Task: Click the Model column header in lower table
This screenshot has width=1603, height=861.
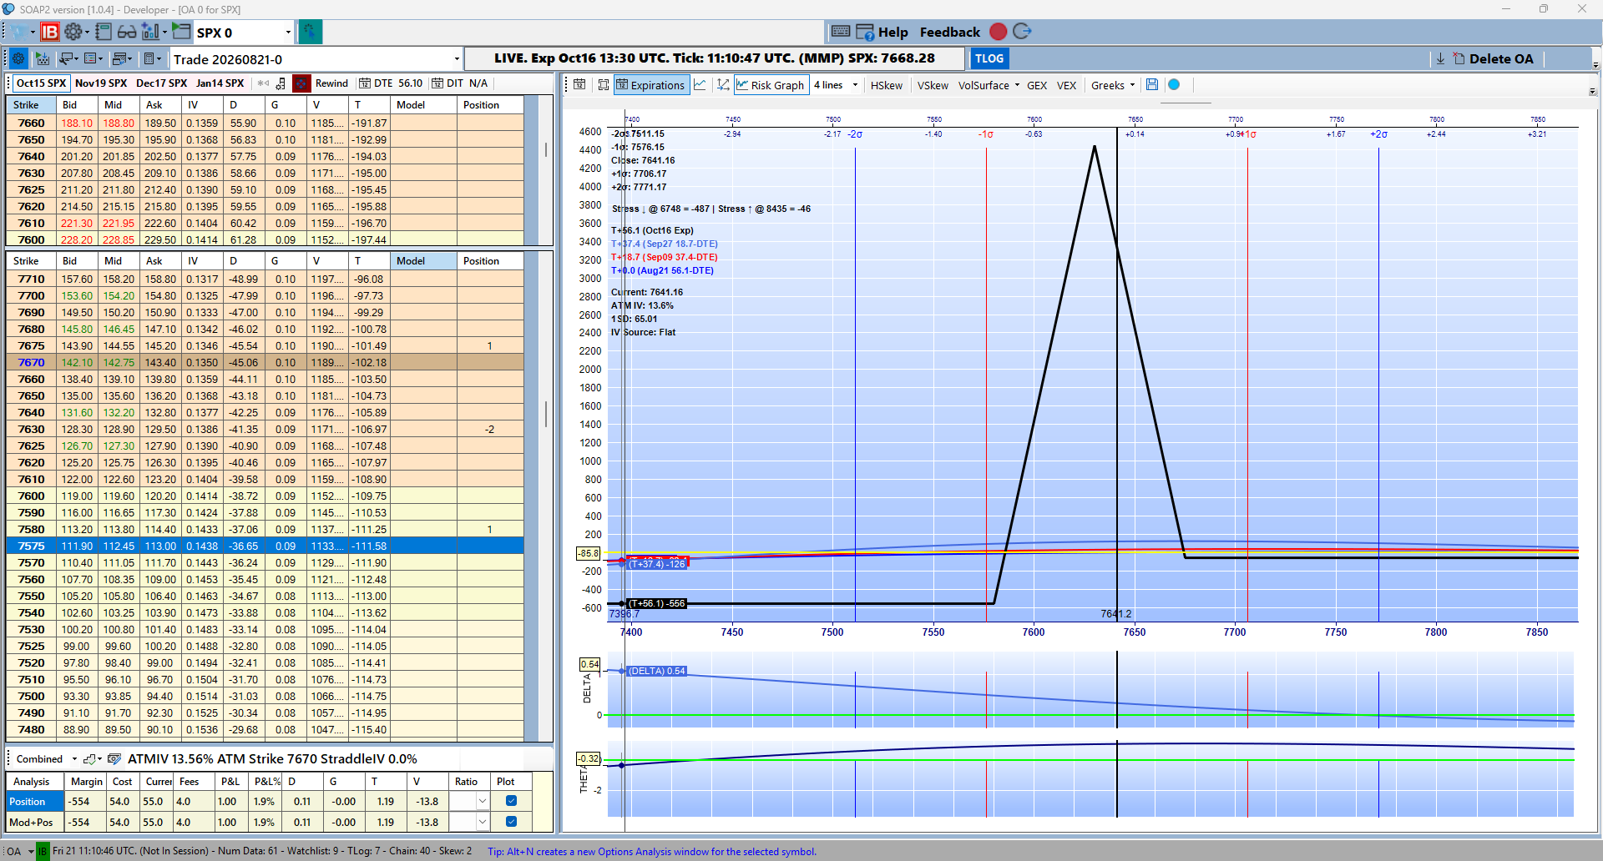Action: point(423,260)
